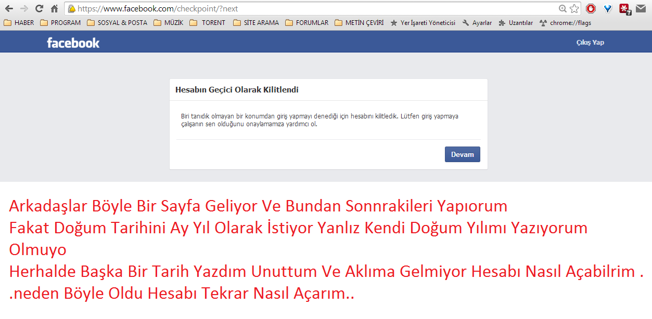Click the Devam continue button

click(462, 154)
